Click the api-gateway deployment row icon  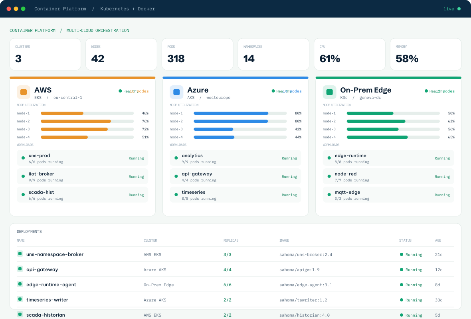pos(20,269)
